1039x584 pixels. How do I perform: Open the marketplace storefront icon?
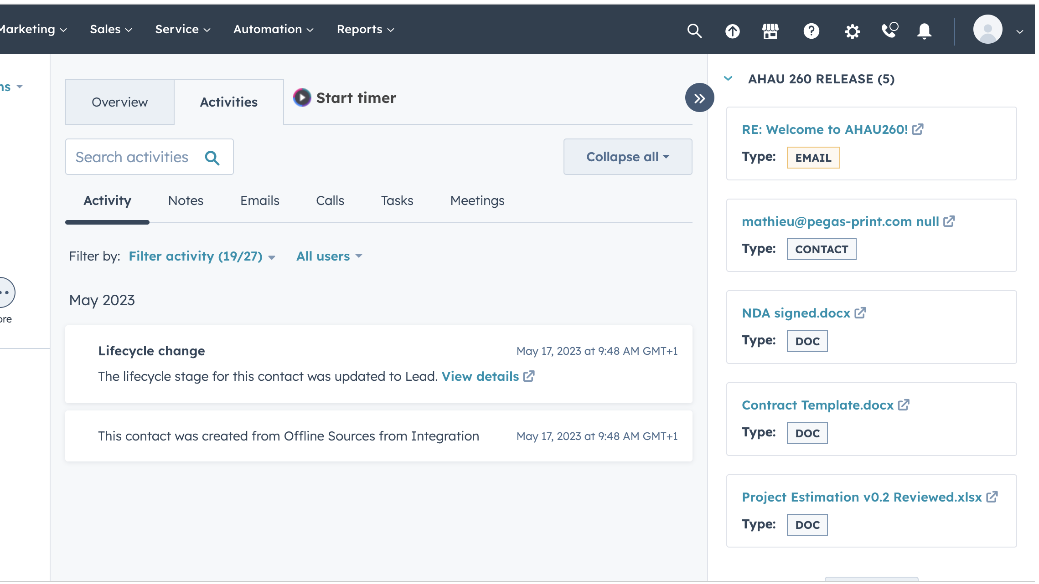(770, 31)
